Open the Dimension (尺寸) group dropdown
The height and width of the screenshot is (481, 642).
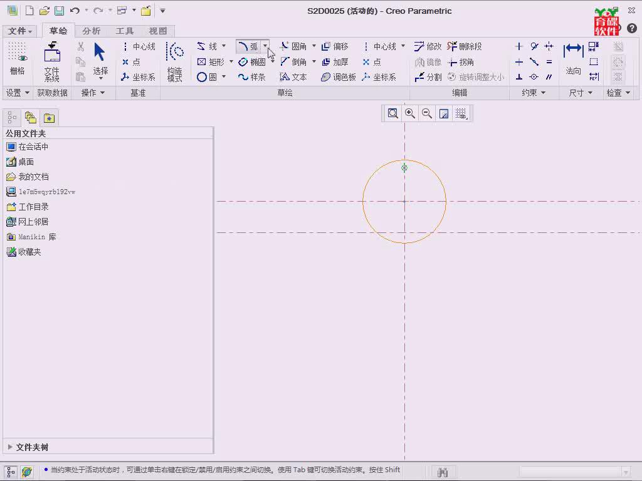[581, 93]
